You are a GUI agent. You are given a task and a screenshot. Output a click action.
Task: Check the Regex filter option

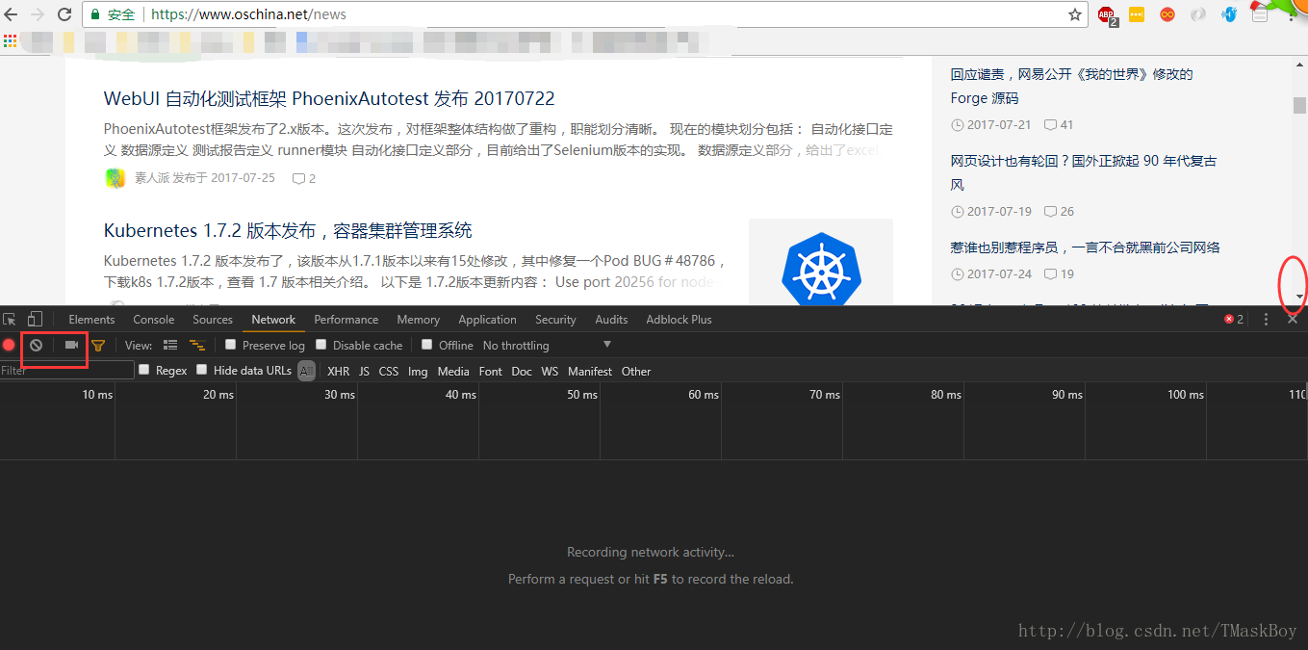pyautogui.click(x=144, y=370)
